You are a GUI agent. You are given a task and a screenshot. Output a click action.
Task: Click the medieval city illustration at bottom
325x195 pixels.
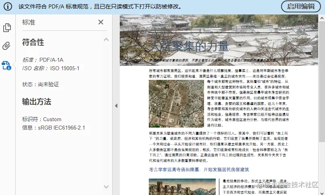tap(182, 187)
